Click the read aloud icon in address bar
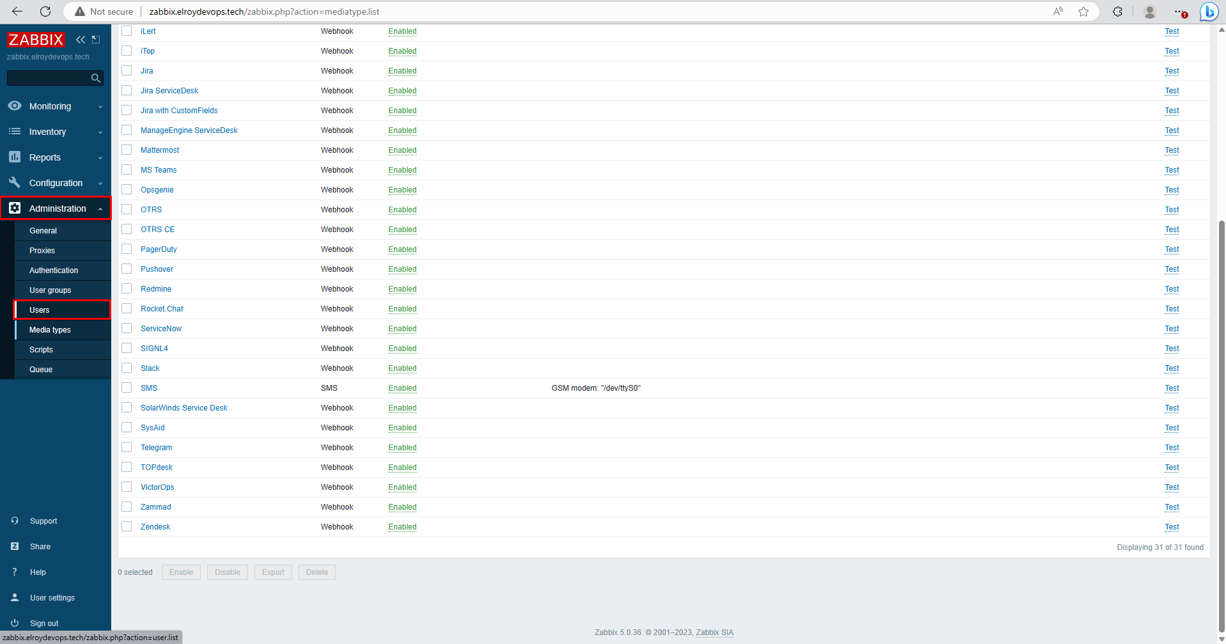The image size is (1226, 644). pyautogui.click(x=1058, y=12)
